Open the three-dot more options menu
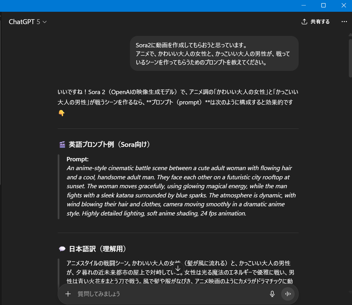The height and width of the screenshot is (305, 352). click(344, 22)
